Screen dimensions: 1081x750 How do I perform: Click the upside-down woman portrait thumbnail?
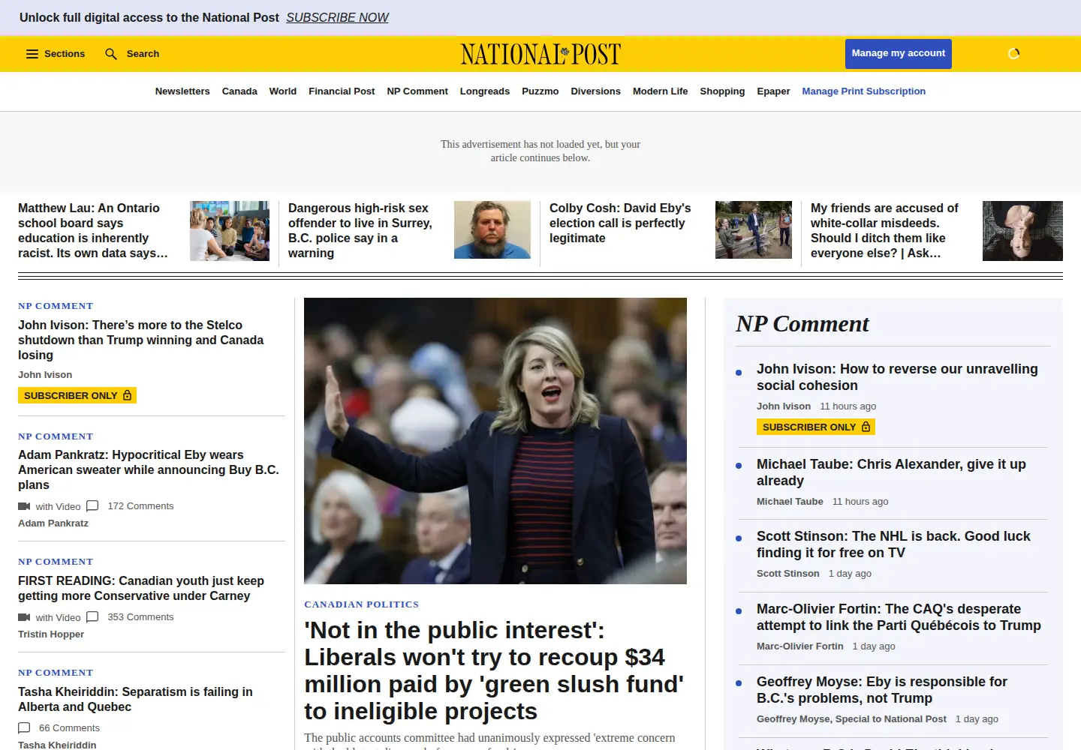pos(1022,231)
